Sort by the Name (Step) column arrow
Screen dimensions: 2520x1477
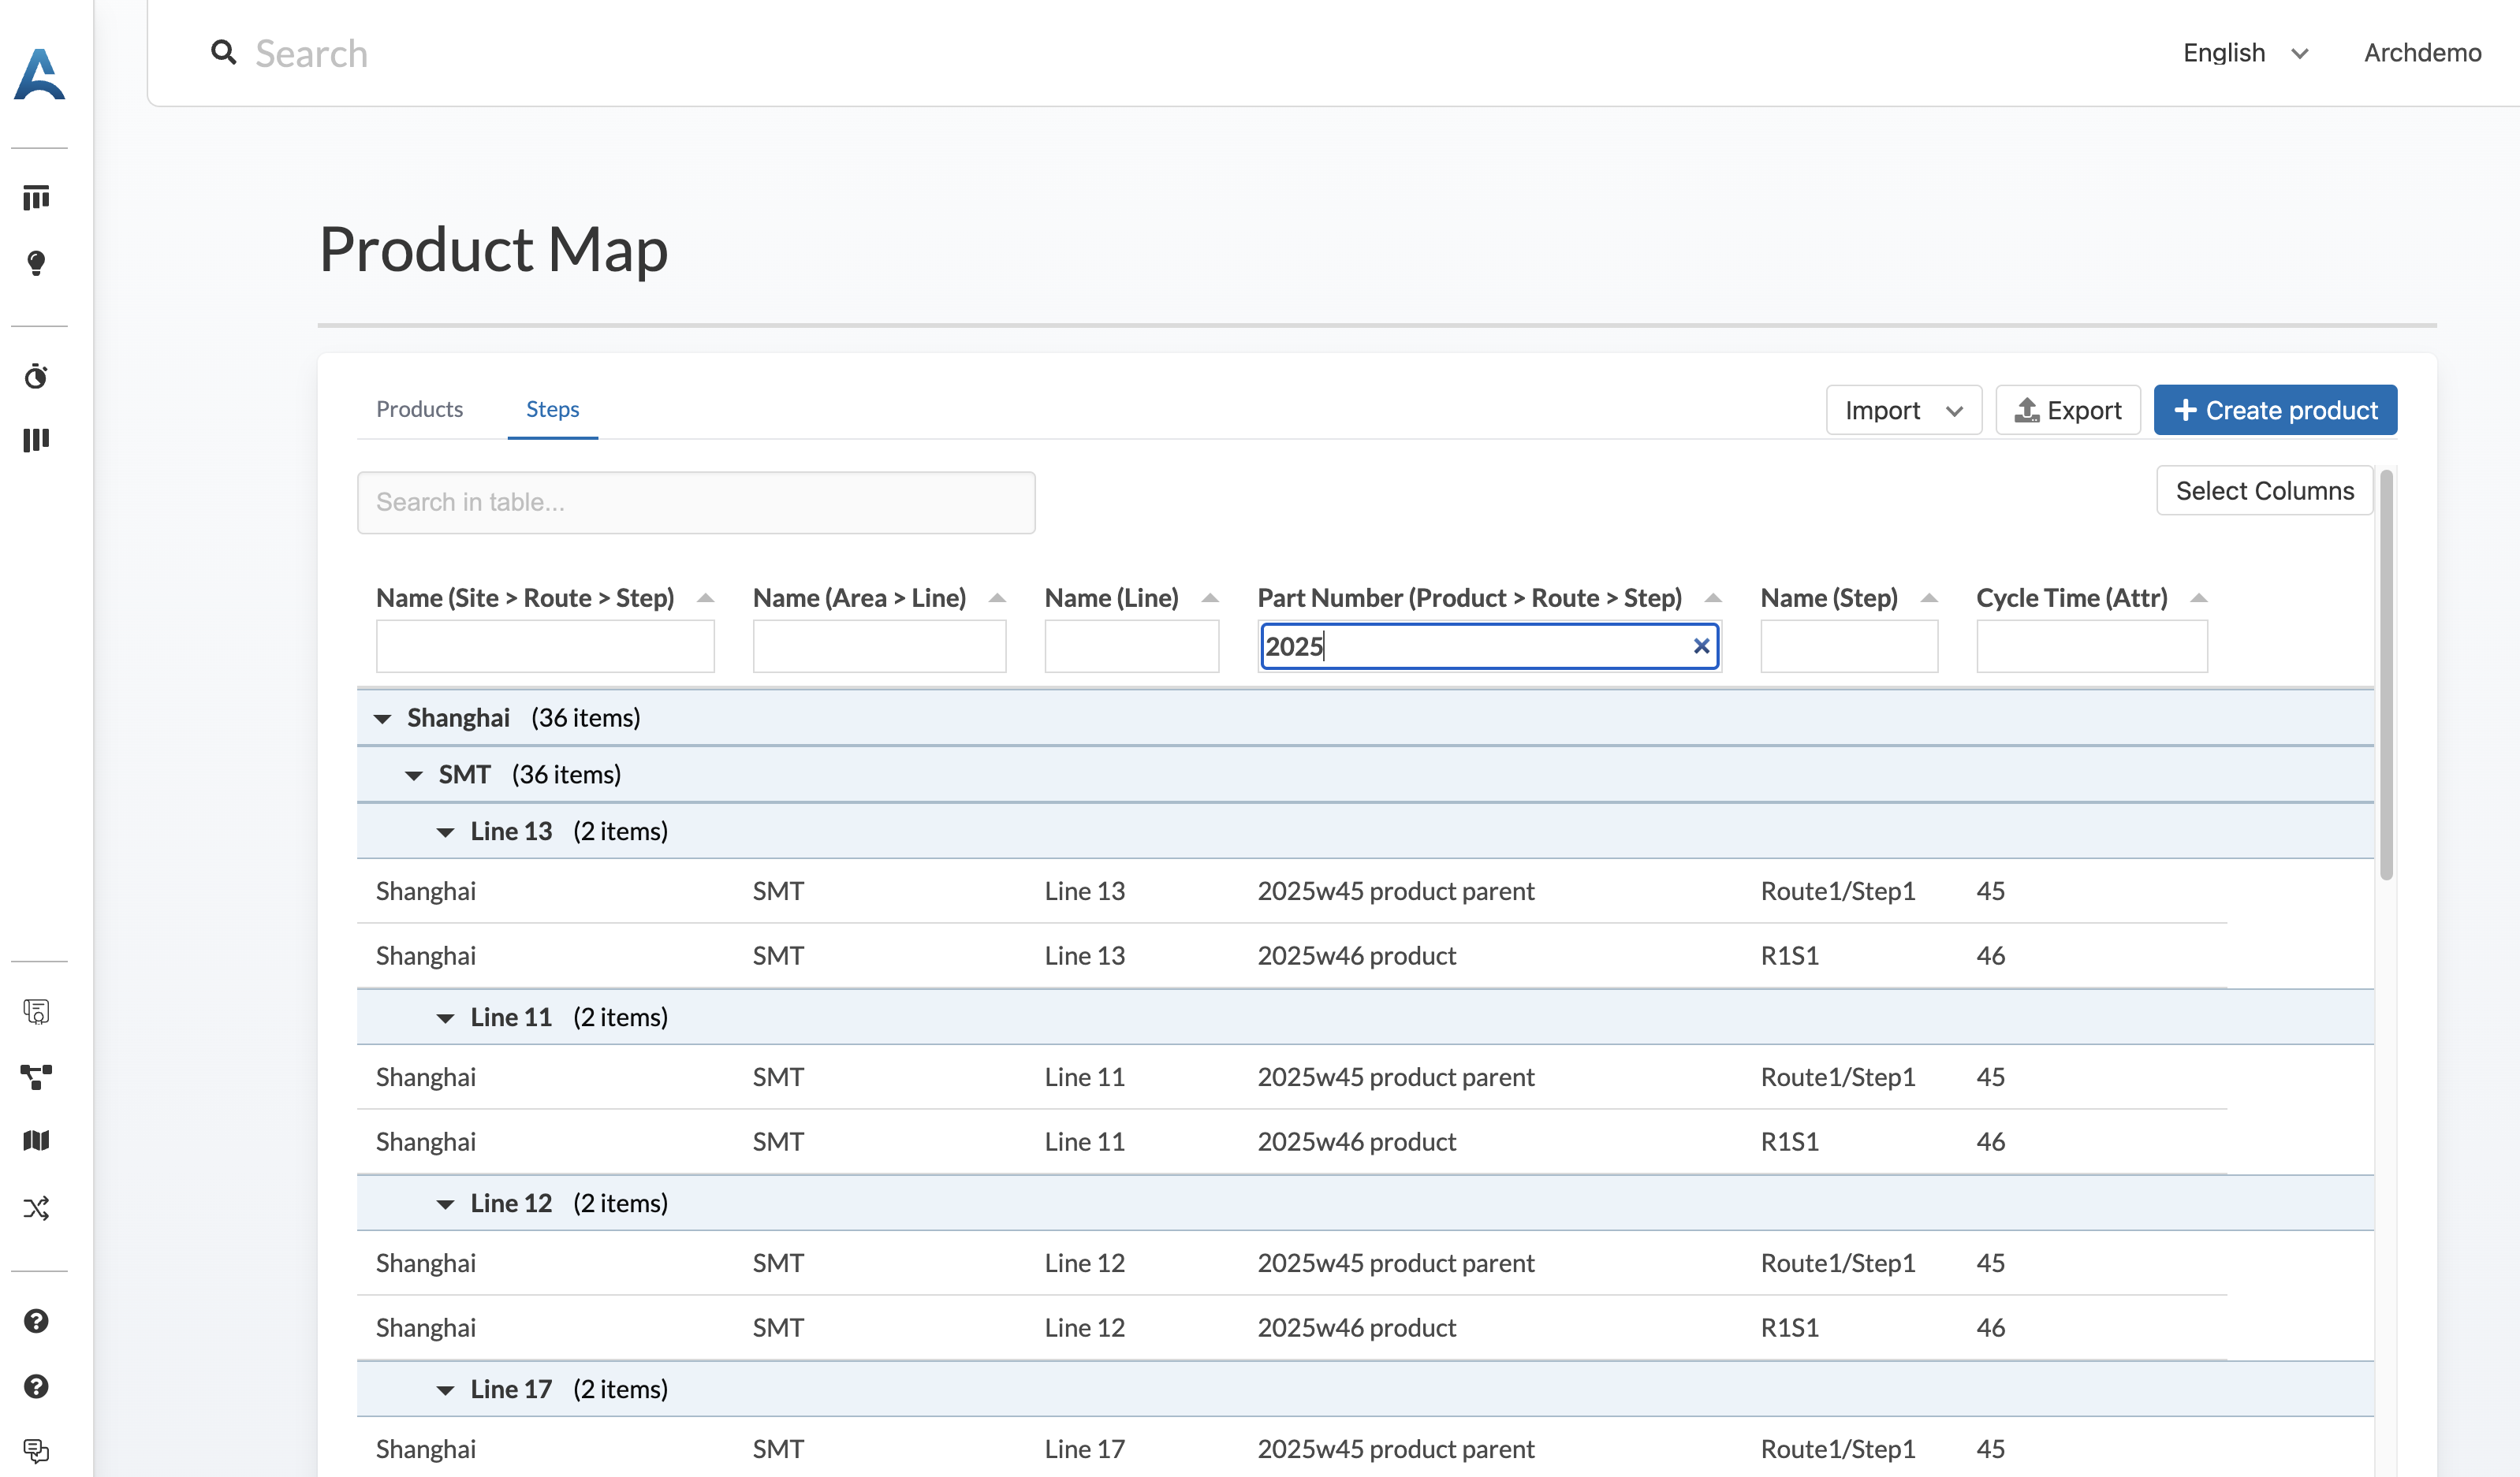(x=1929, y=598)
